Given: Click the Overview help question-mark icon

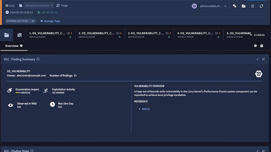Looking at the screenshot, I should (x=21, y=46).
